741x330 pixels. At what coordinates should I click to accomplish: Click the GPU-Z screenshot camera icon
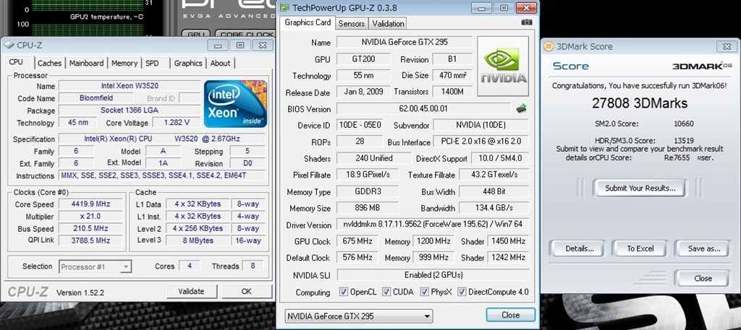point(527,22)
